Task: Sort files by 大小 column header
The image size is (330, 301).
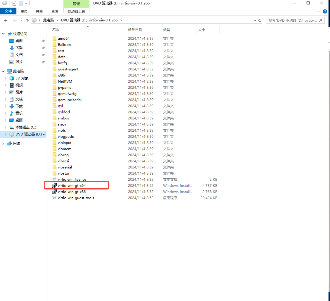Action: click(x=202, y=30)
